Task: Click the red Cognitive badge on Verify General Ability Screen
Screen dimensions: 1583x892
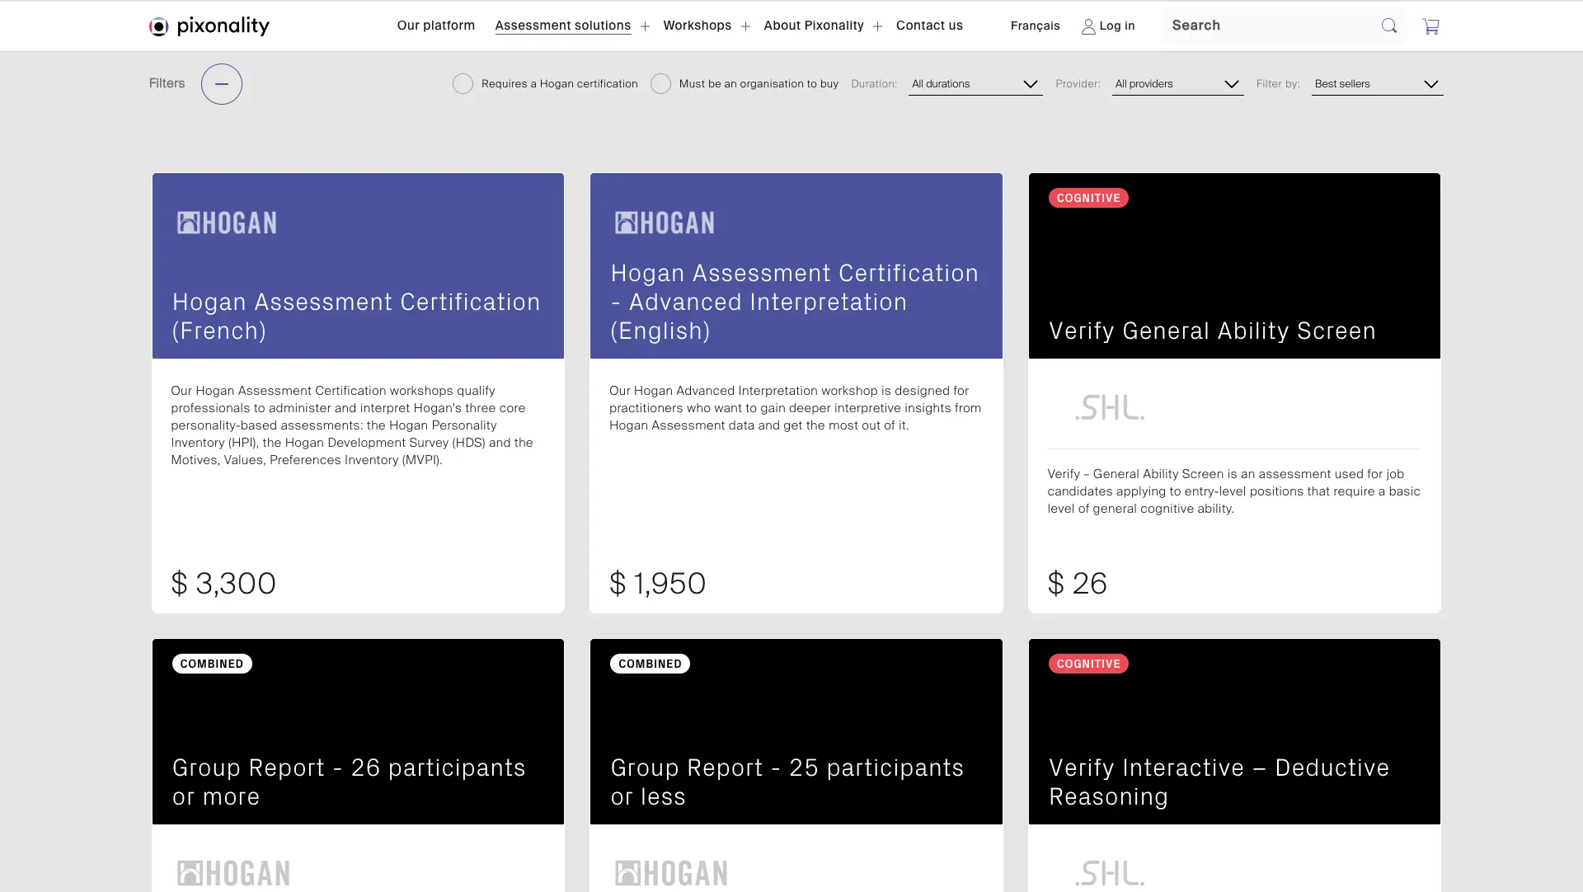Action: coord(1087,198)
